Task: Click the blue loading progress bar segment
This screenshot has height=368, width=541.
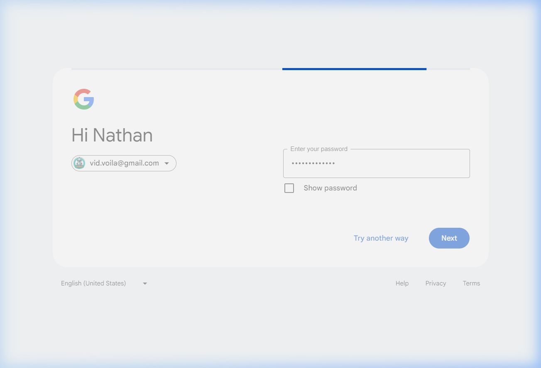Action: (x=354, y=69)
